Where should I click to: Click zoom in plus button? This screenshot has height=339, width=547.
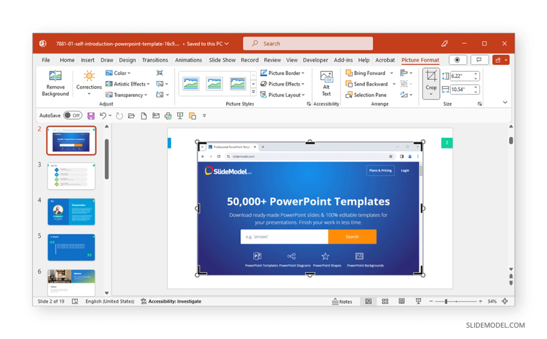point(480,301)
